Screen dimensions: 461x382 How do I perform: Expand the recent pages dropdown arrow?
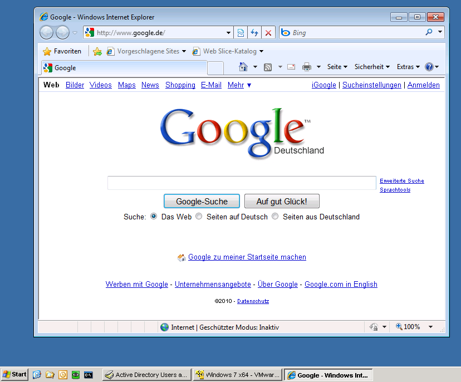point(75,33)
